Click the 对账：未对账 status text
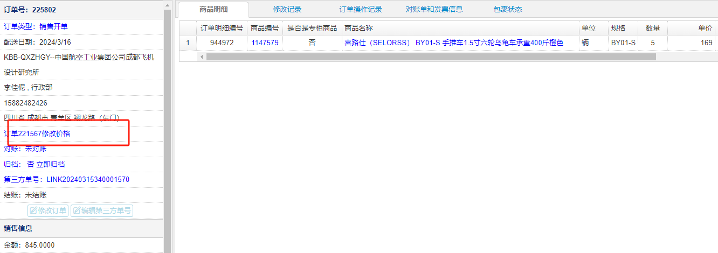 point(25,149)
